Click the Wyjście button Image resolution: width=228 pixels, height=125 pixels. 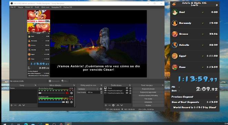click(148, 106)
